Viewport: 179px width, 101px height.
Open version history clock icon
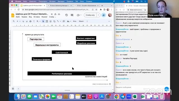click(67, 15)
